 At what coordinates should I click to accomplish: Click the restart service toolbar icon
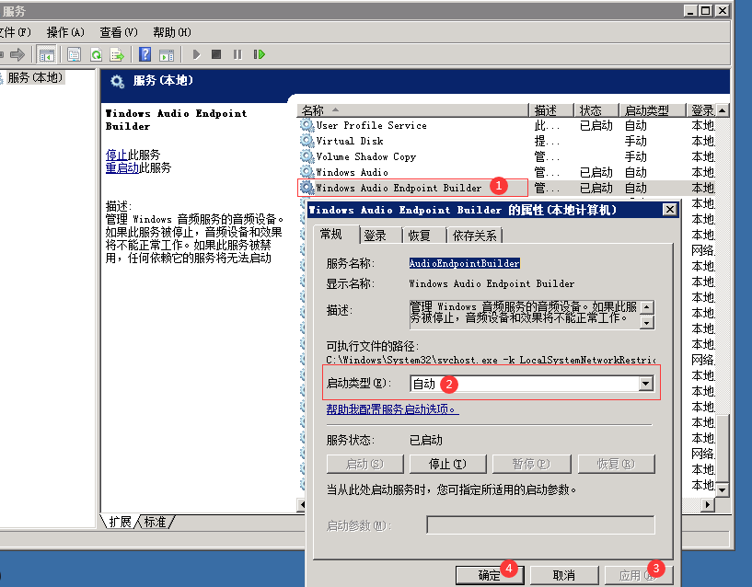(x=259, y=54)
